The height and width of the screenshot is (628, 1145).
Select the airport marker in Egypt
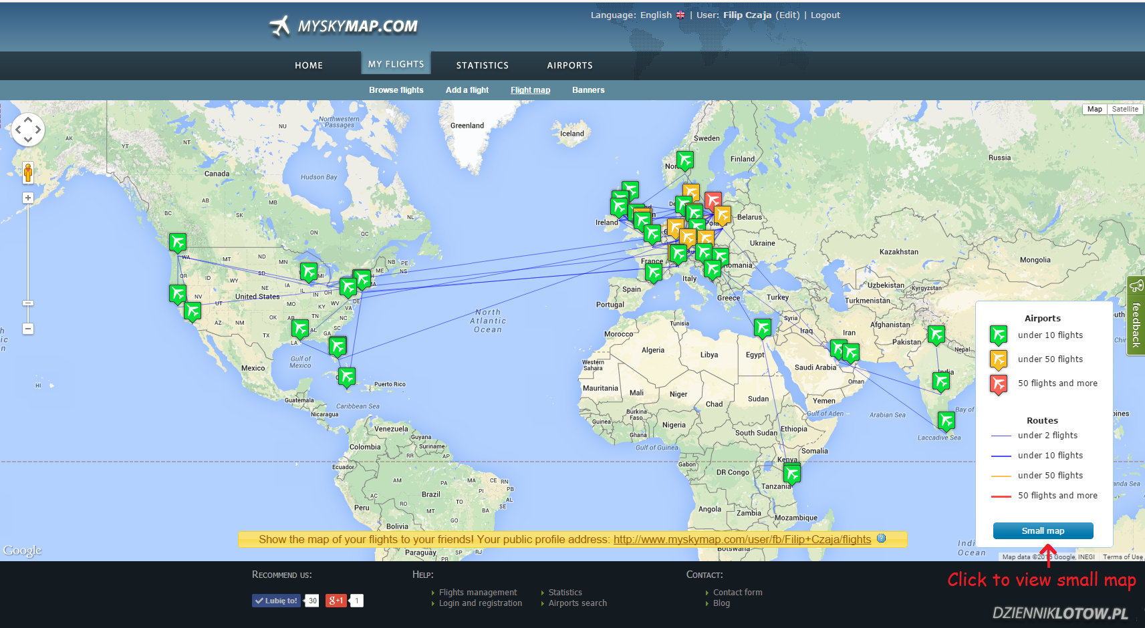763,327
